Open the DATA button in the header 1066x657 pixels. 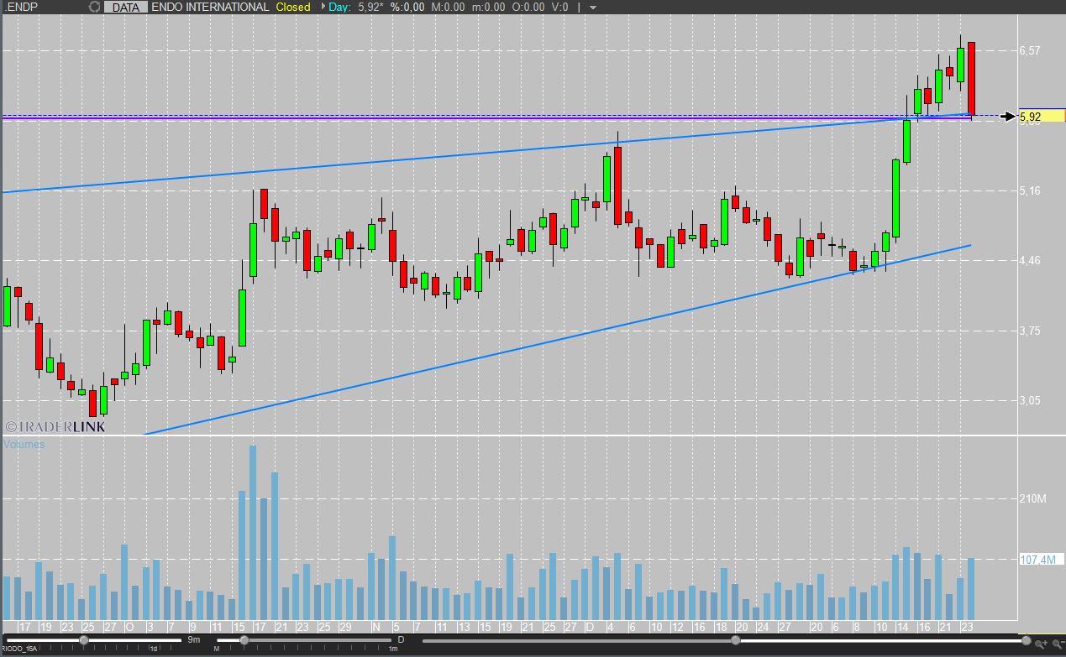point(125,7)
